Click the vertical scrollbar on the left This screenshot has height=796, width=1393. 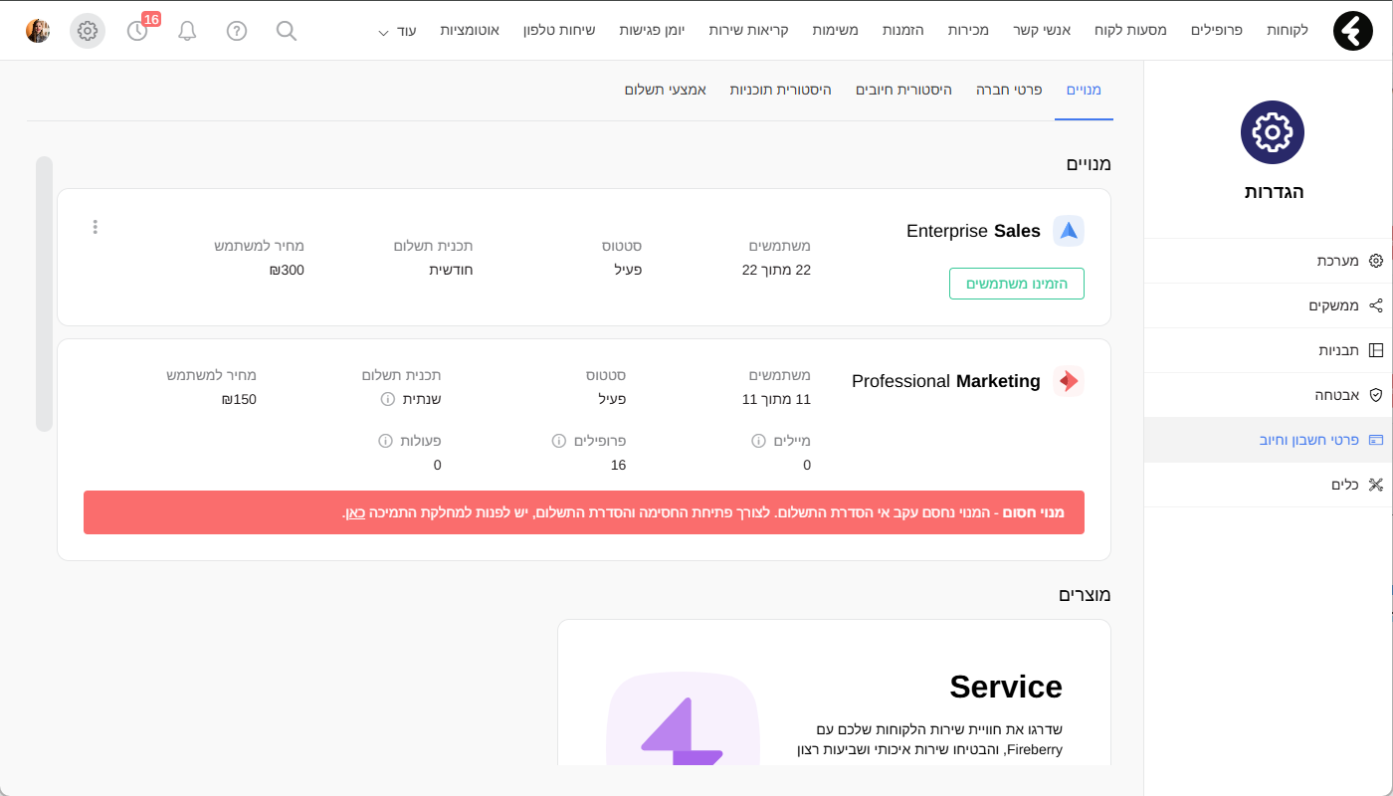(x=44, y=294)
